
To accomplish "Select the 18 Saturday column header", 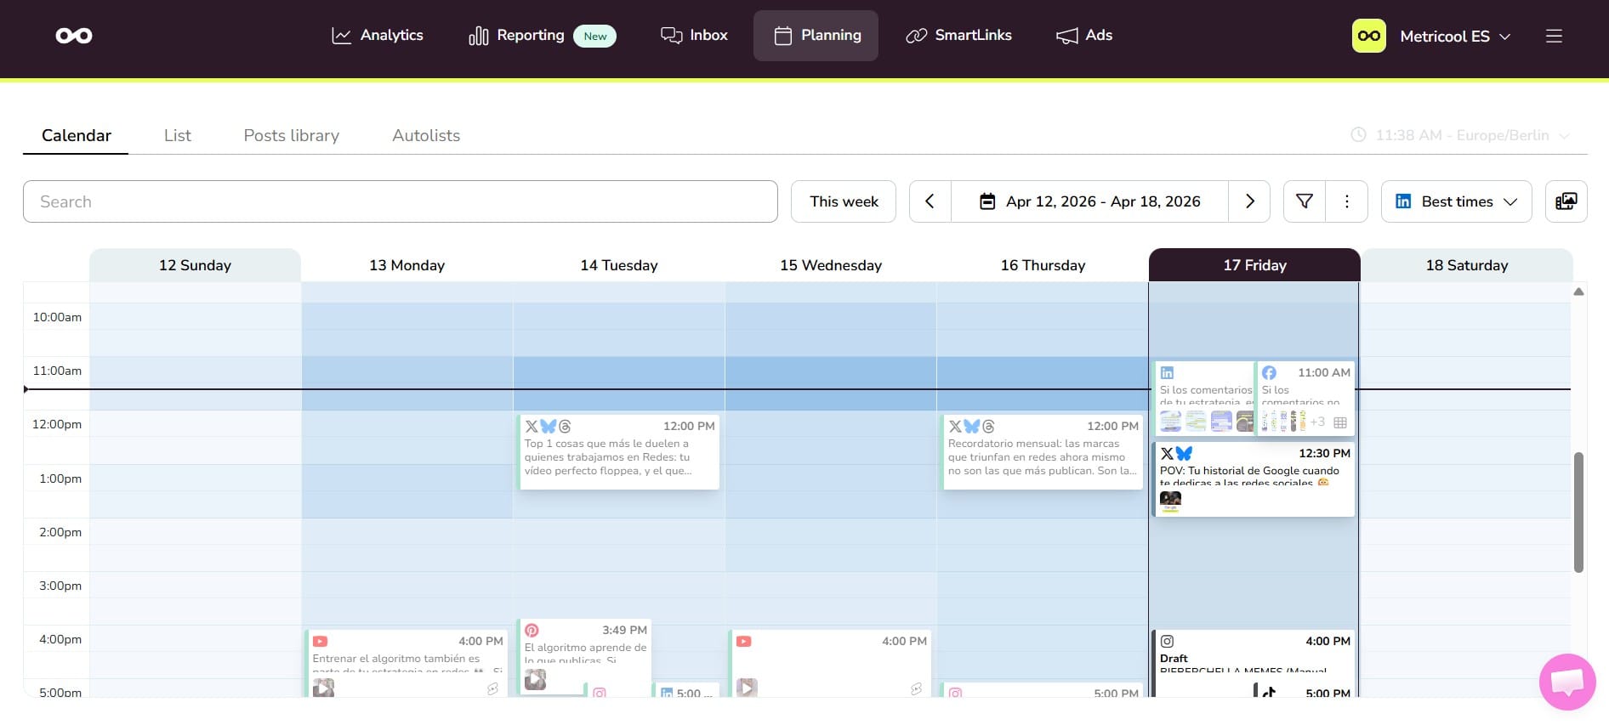I will tap(1467, 265).
